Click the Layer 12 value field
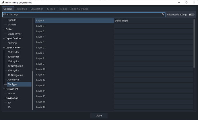This screenshot has height=120, width=198. 154,80
